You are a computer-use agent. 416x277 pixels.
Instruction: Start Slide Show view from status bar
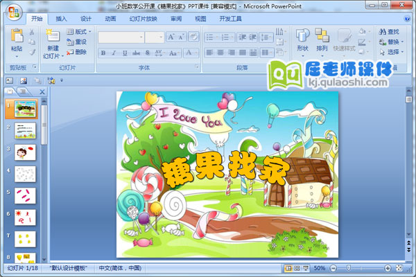306,268
